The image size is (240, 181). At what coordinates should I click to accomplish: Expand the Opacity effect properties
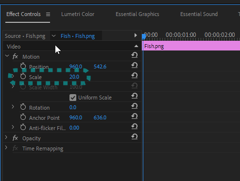6,137
